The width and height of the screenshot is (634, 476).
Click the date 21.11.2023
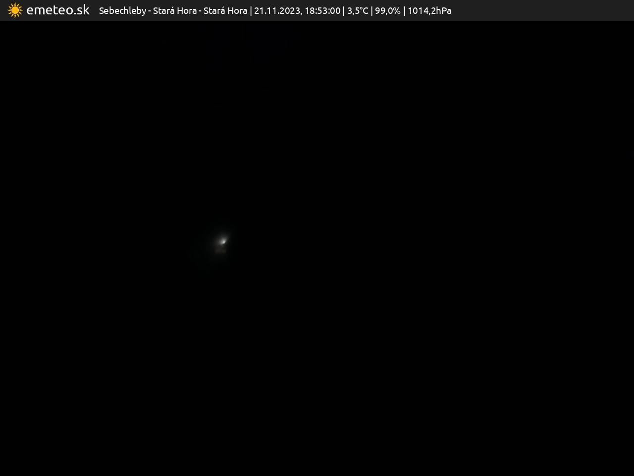[276, 11]
